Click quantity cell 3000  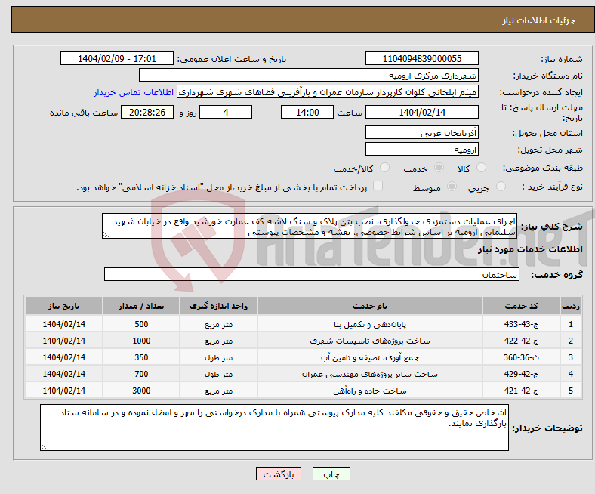(141, 391)
